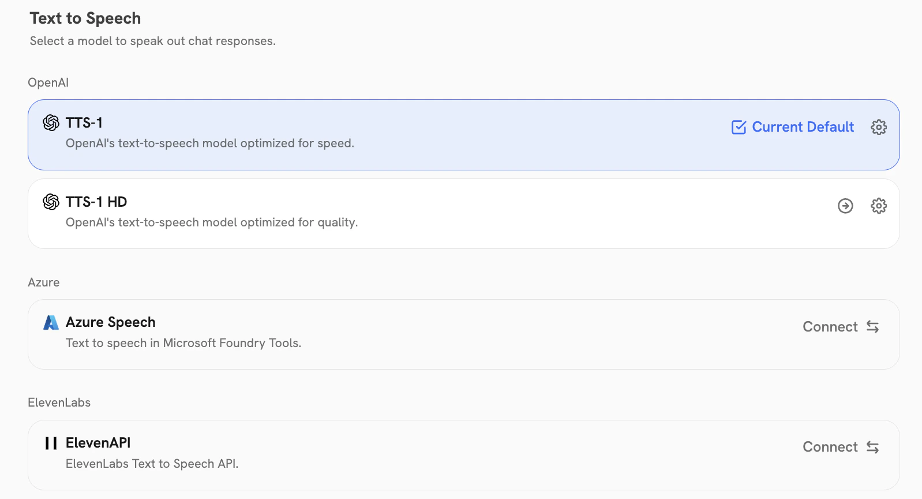Open the settings gear for TTS-1 HD

tap(878, 206)
